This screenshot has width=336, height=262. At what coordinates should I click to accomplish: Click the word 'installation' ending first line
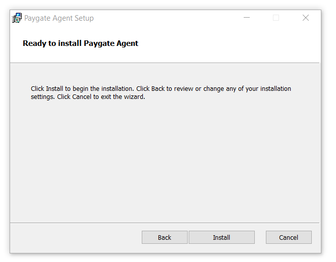click(276, 88)
